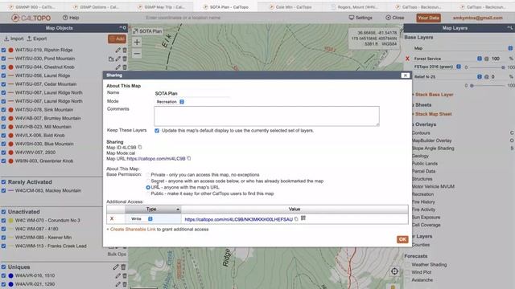
Task: Select Public base permission radio button
Action: (x=148, y=193)
